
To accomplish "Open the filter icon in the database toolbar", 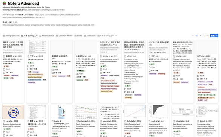I will [193, 36].
